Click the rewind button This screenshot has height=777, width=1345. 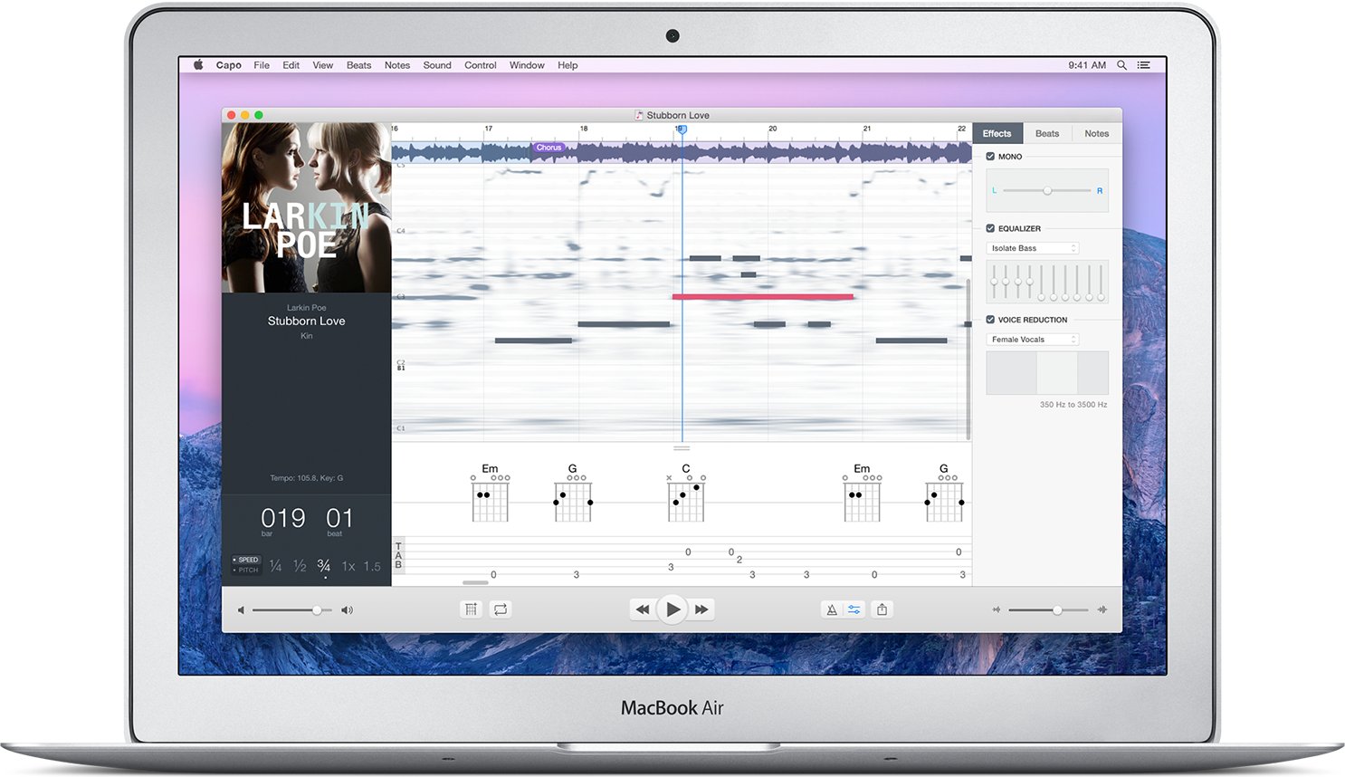pos(643,609)
